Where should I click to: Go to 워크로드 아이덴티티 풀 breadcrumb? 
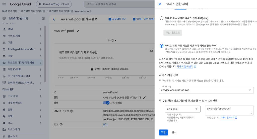pyautogui.click(x=33, y=11)
